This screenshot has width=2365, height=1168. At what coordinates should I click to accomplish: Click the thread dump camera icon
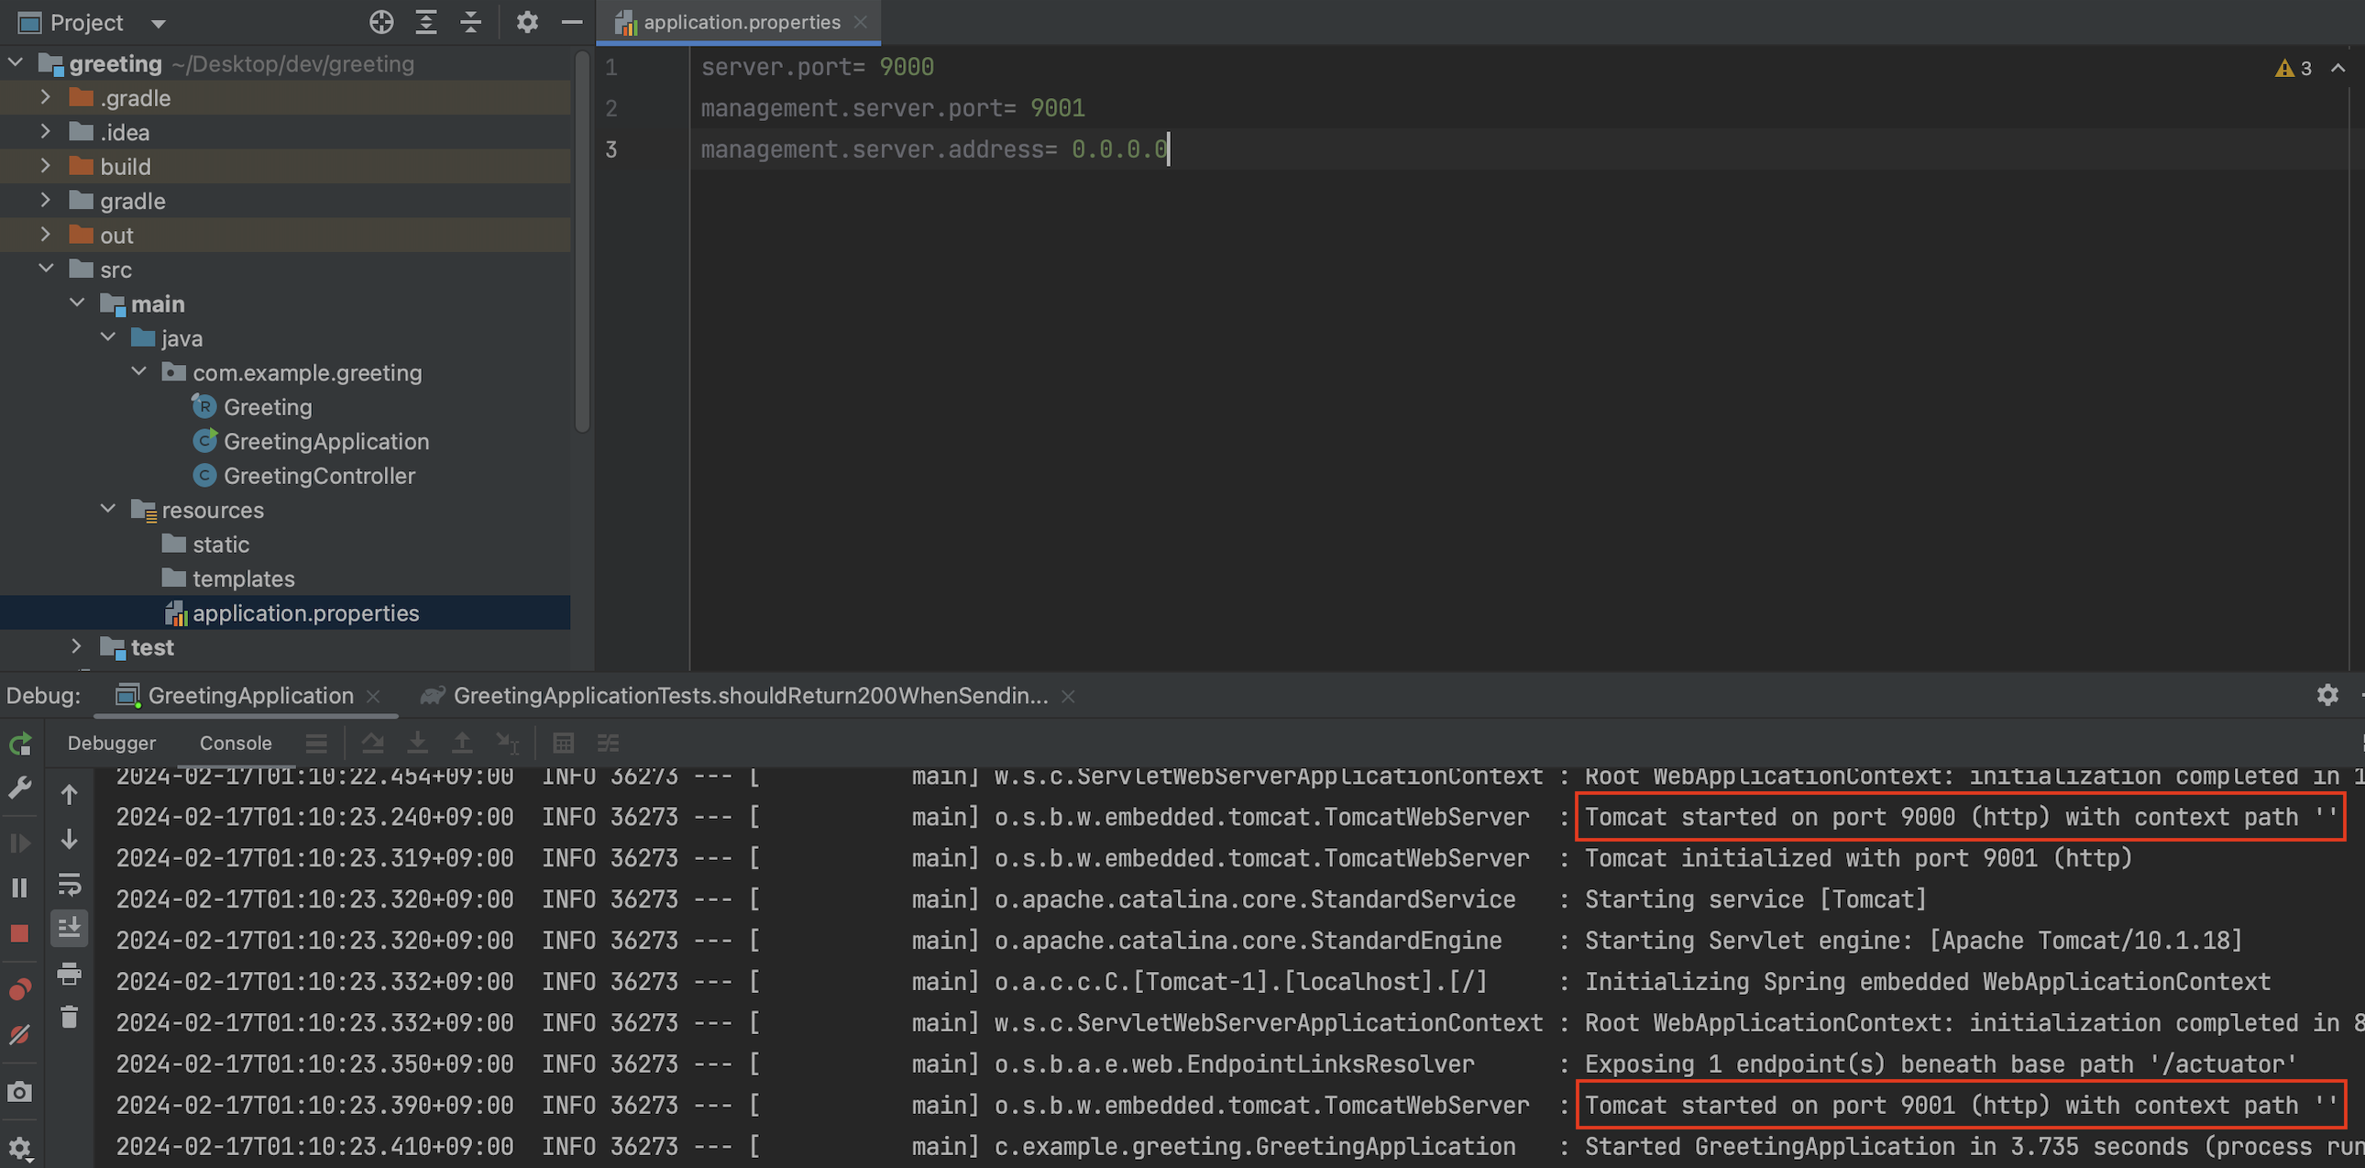point(19,1092)
